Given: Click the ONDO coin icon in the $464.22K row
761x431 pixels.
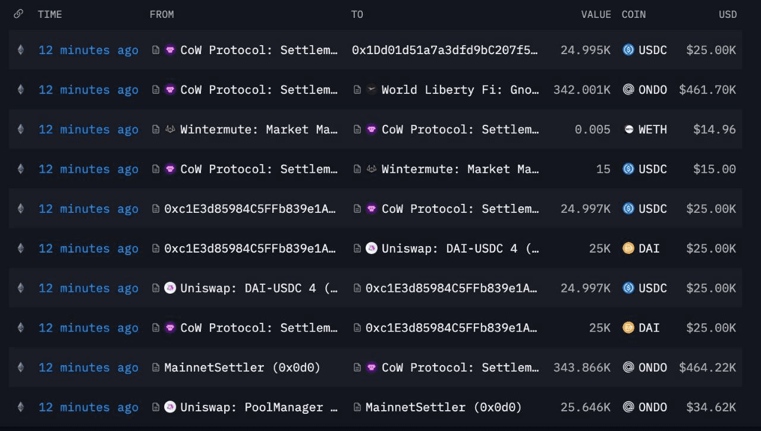Looking at the screenshot, I should pos(628,367).
